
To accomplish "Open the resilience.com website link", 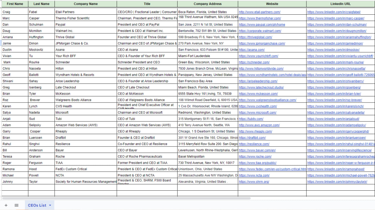I will coord(254,144).
